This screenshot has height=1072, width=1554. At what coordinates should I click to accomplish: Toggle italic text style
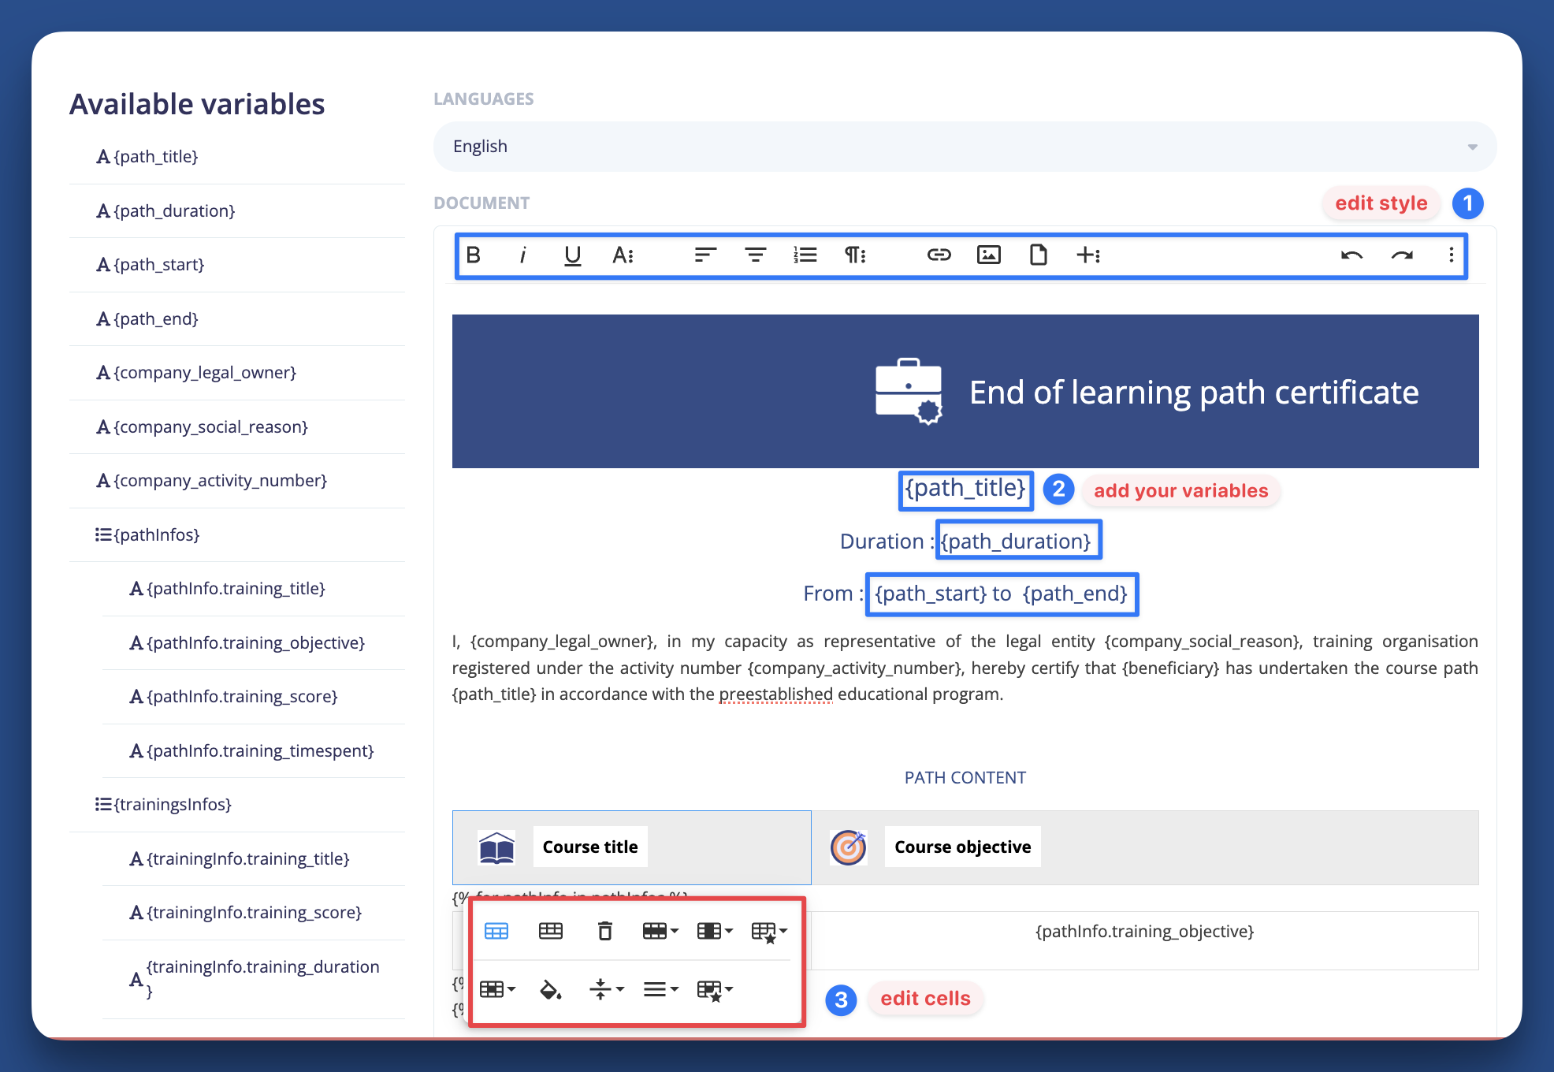click(522, 255)
